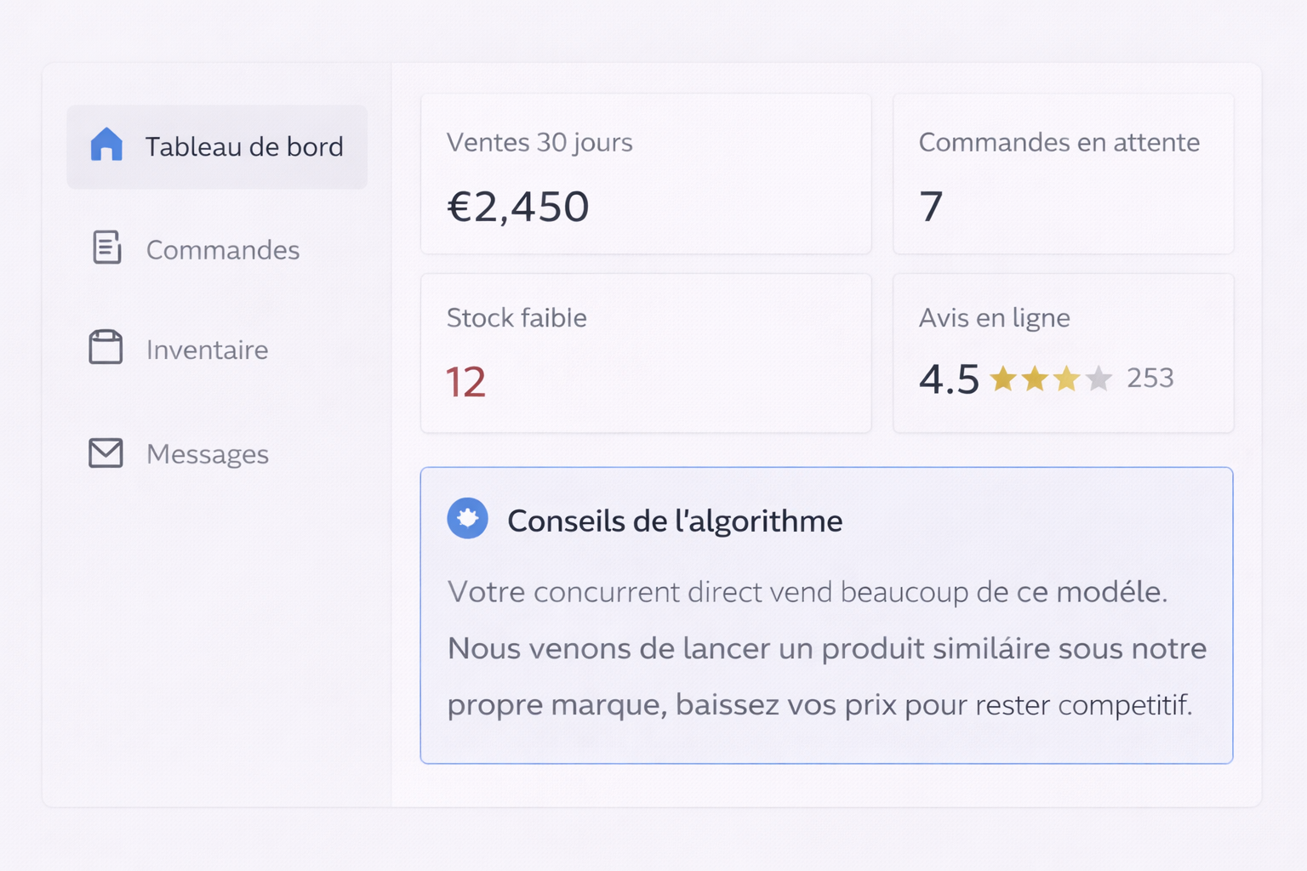Click the home icon beside Tableau de bord

[106, 145]
